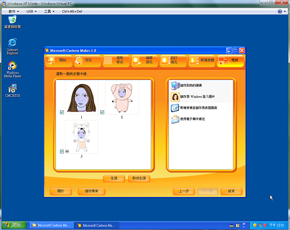Minimize the Cartoon Maker window

pos(229,50)
